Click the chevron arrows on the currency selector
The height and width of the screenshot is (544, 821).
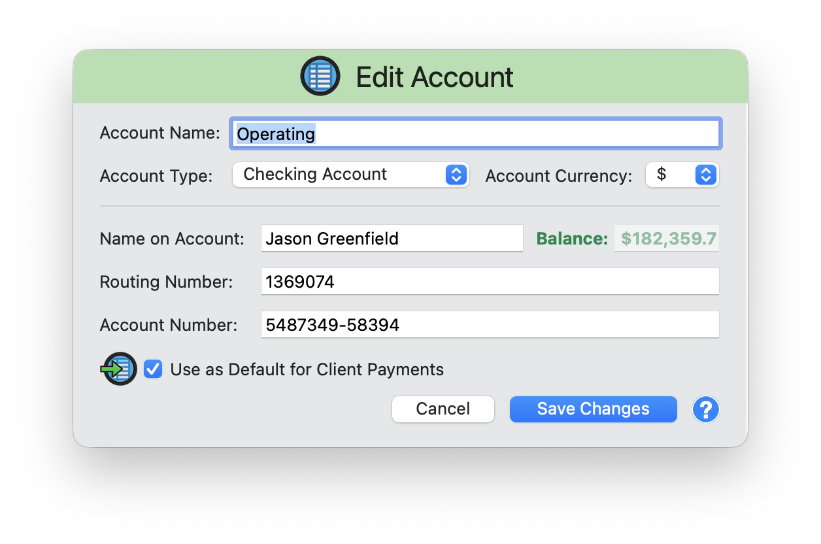[x=705, y=175]
